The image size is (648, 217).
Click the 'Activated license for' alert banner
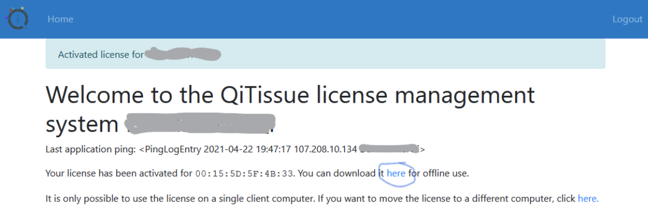click(325, 54)
